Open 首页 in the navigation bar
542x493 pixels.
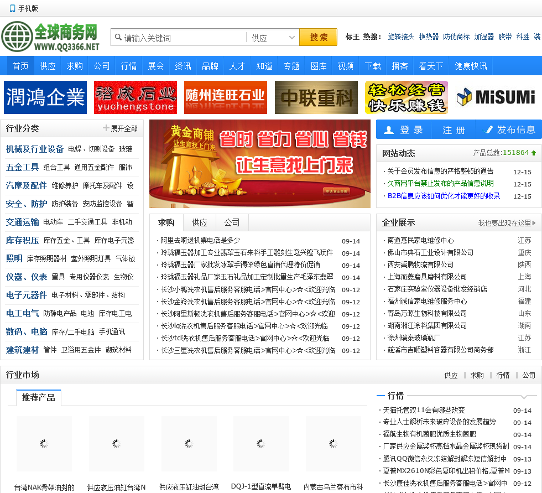[x=21, y=66]
